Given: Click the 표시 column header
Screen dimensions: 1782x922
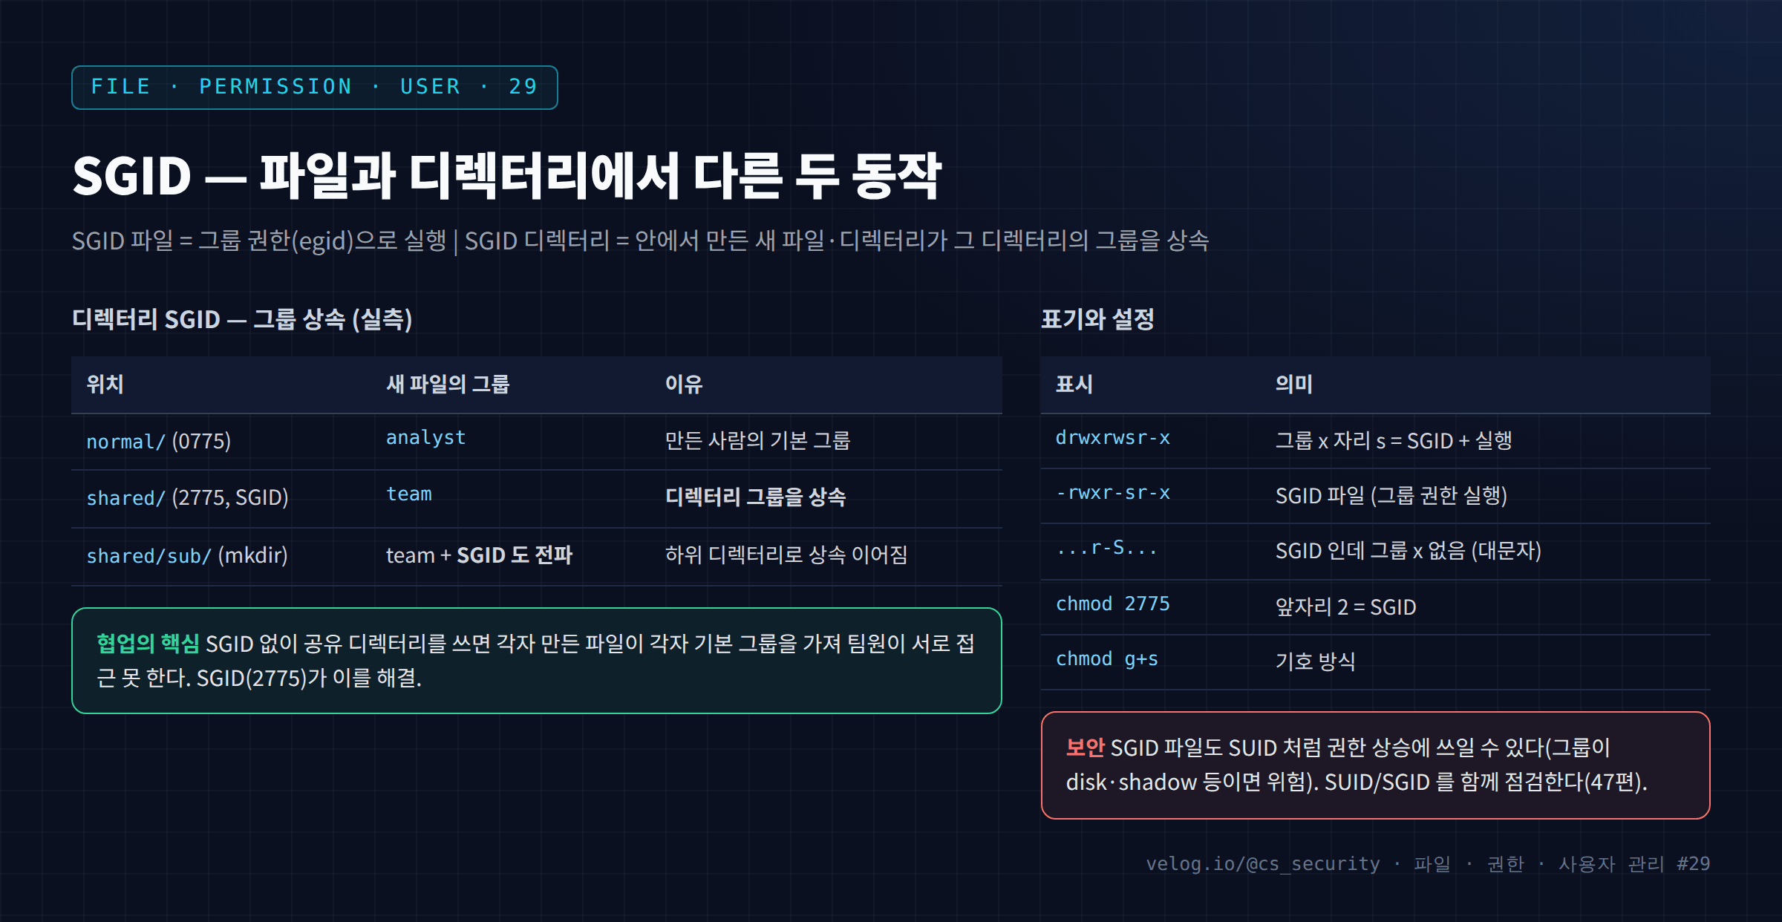Looking at the screenshot, I should point(1074,384).
